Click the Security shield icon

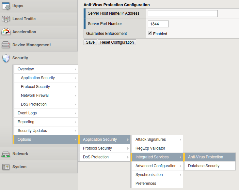tap(6, 58)
